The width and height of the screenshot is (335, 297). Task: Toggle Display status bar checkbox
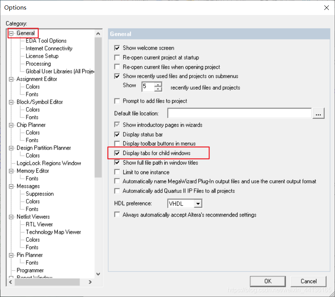coord(117,134)
